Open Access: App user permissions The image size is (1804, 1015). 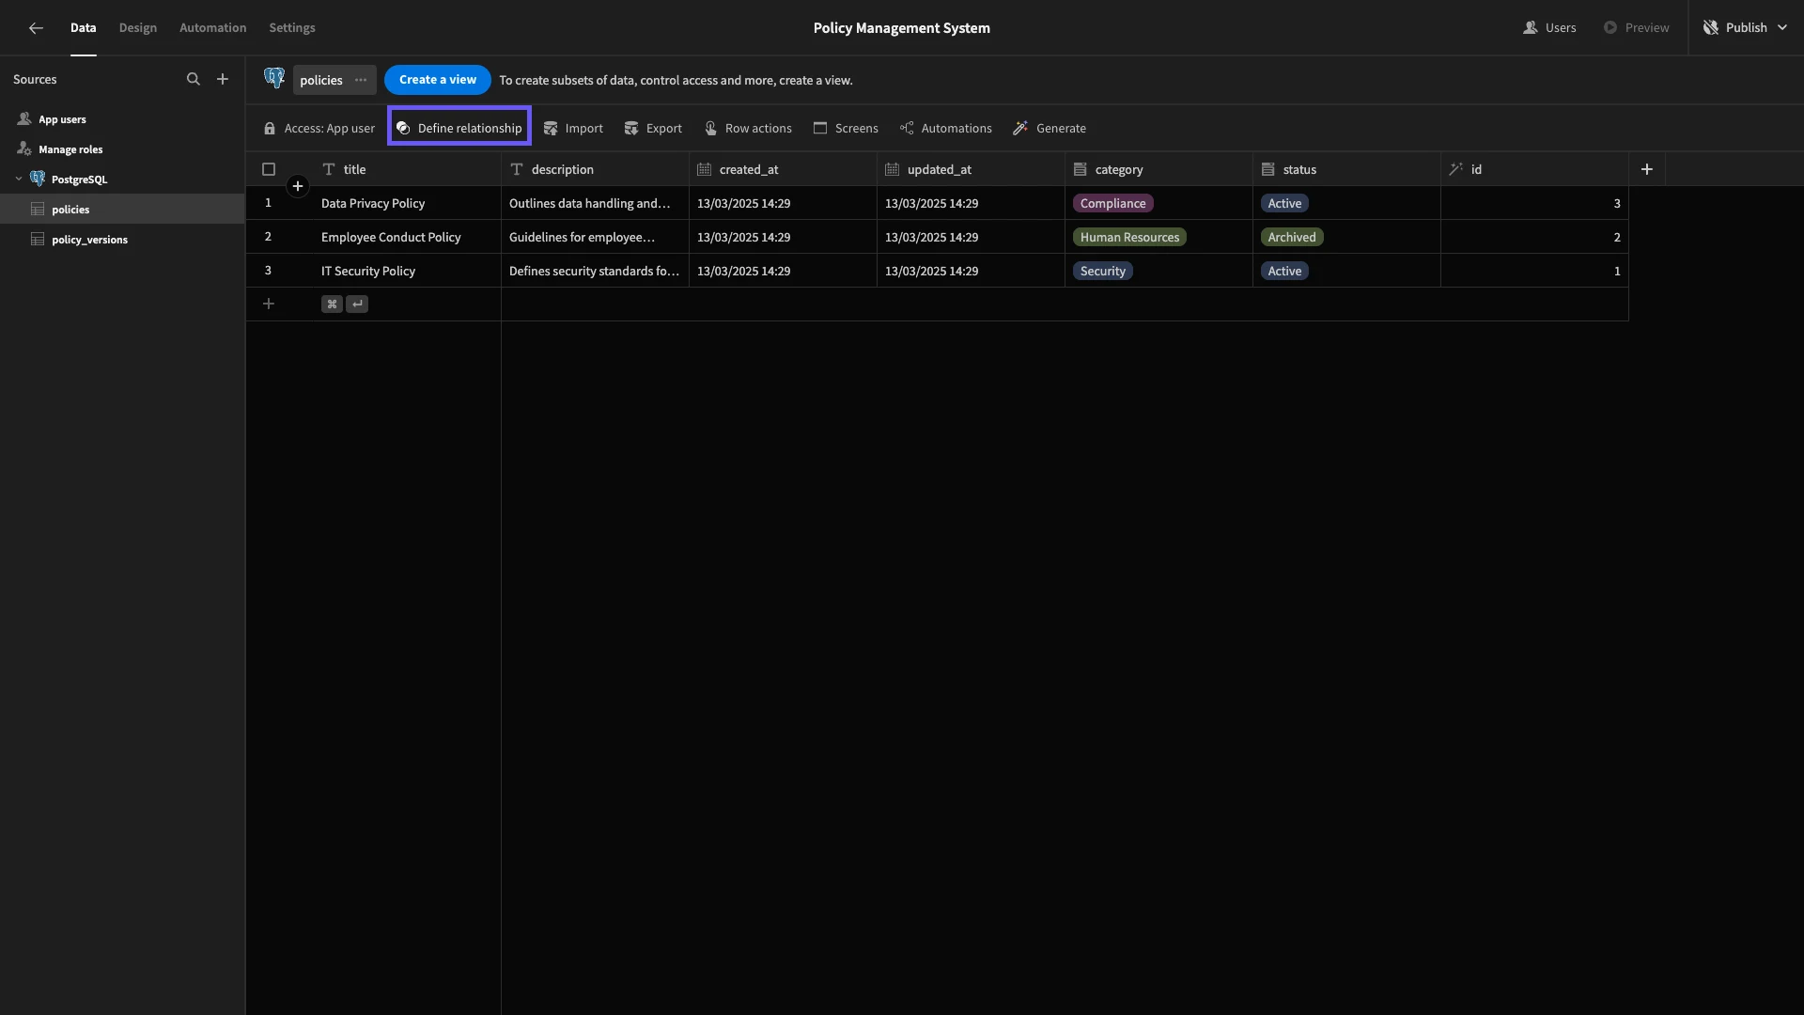point(319,129)
